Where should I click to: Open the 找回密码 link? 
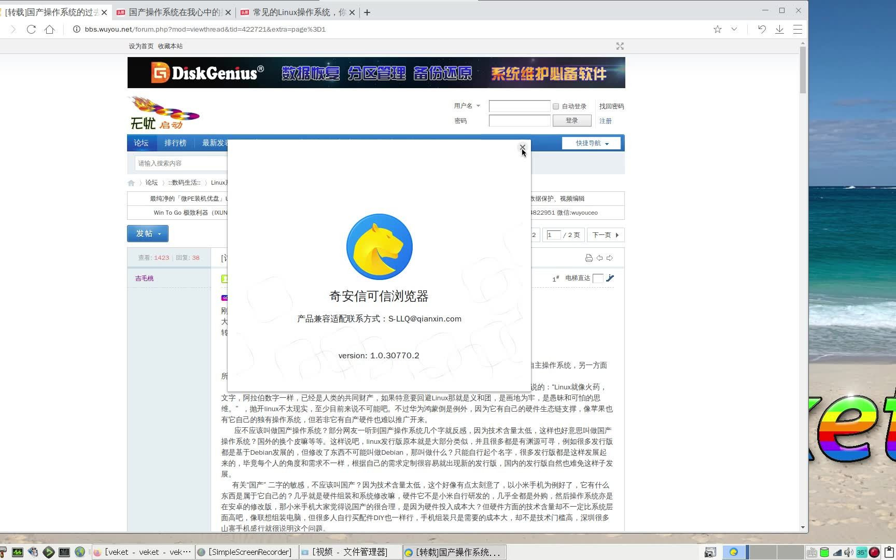click(x=611, y=106)
